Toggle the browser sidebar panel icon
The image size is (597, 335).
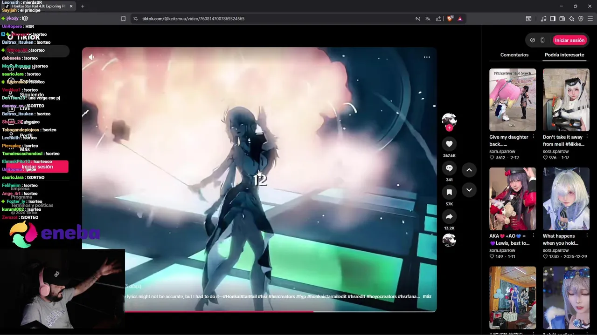pos(553,19)
